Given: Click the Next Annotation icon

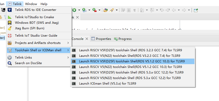Looking at the screenshot, I should click(x=142, y=10).
